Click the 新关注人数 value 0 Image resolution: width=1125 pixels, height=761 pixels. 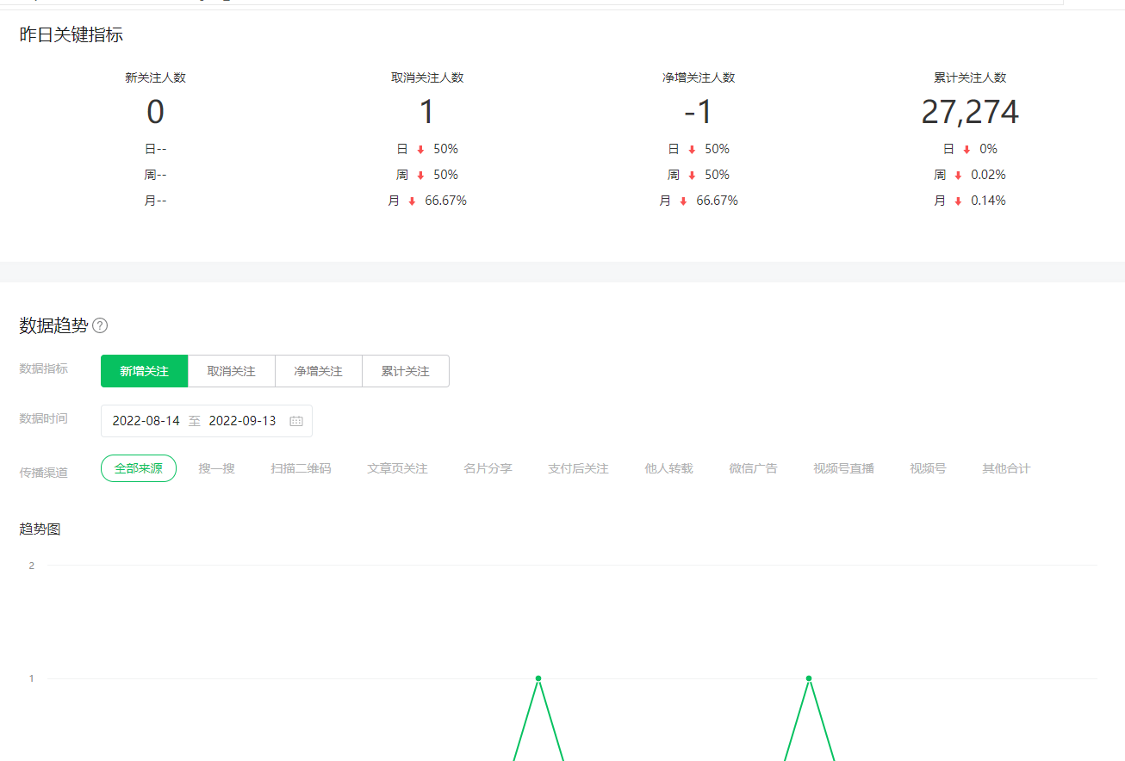(x=155, y=113)
